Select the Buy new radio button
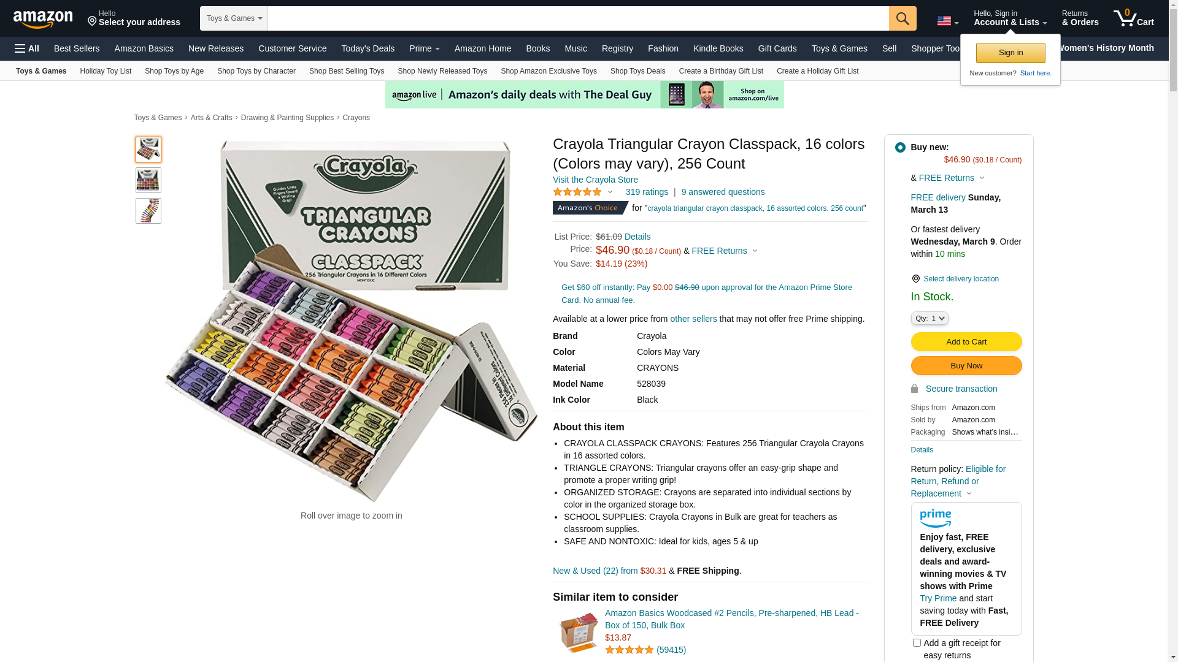 (x=900, y=147)
